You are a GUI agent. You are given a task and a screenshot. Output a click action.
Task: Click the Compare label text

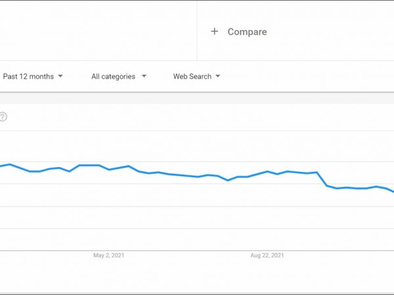point(247,31)
